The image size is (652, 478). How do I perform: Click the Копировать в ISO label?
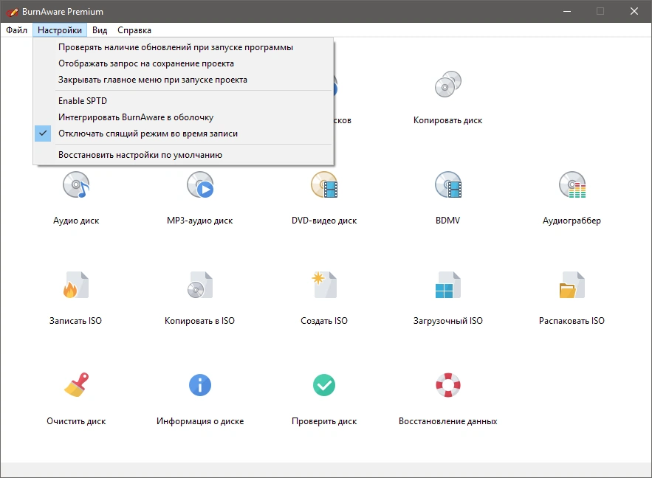[199, 321]
